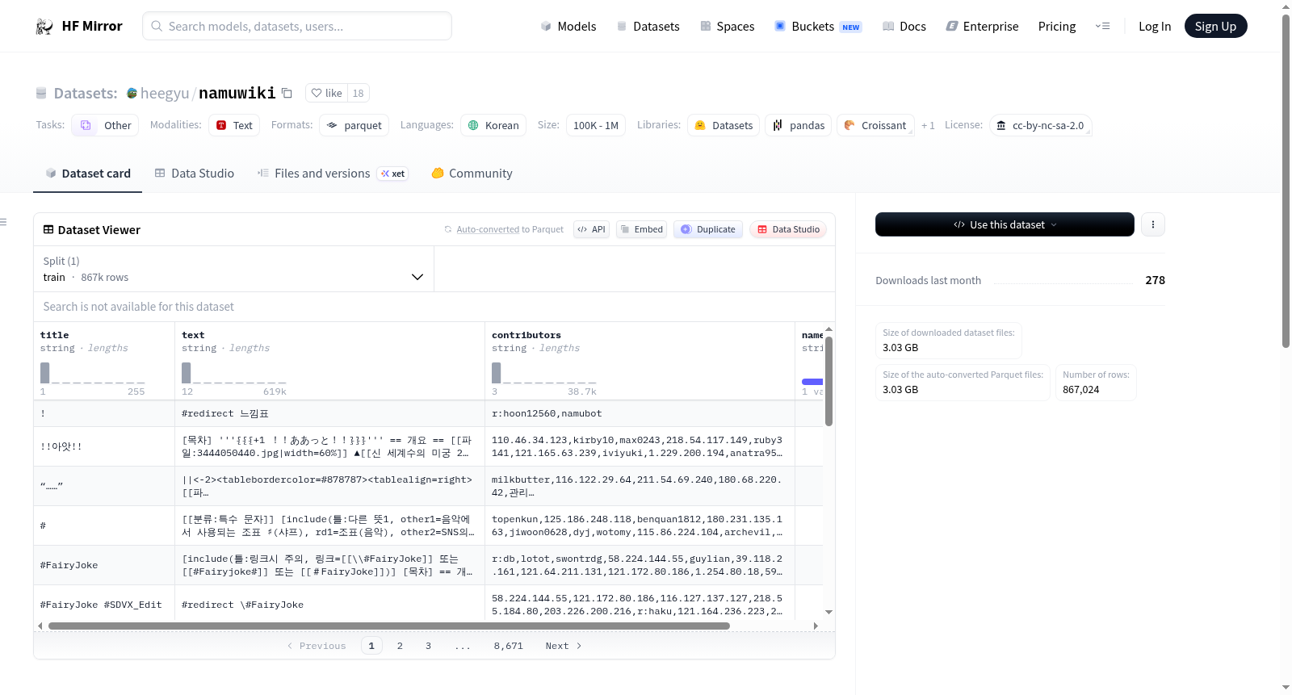Click the title column header

pos(55,335)
